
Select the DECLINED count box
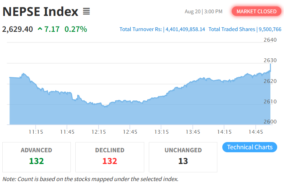click(110, 157)
